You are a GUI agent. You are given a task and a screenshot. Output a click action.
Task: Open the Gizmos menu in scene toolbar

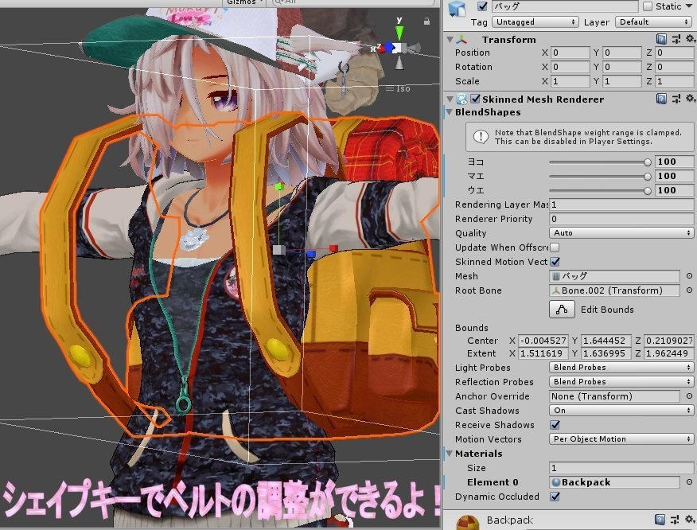244,2
